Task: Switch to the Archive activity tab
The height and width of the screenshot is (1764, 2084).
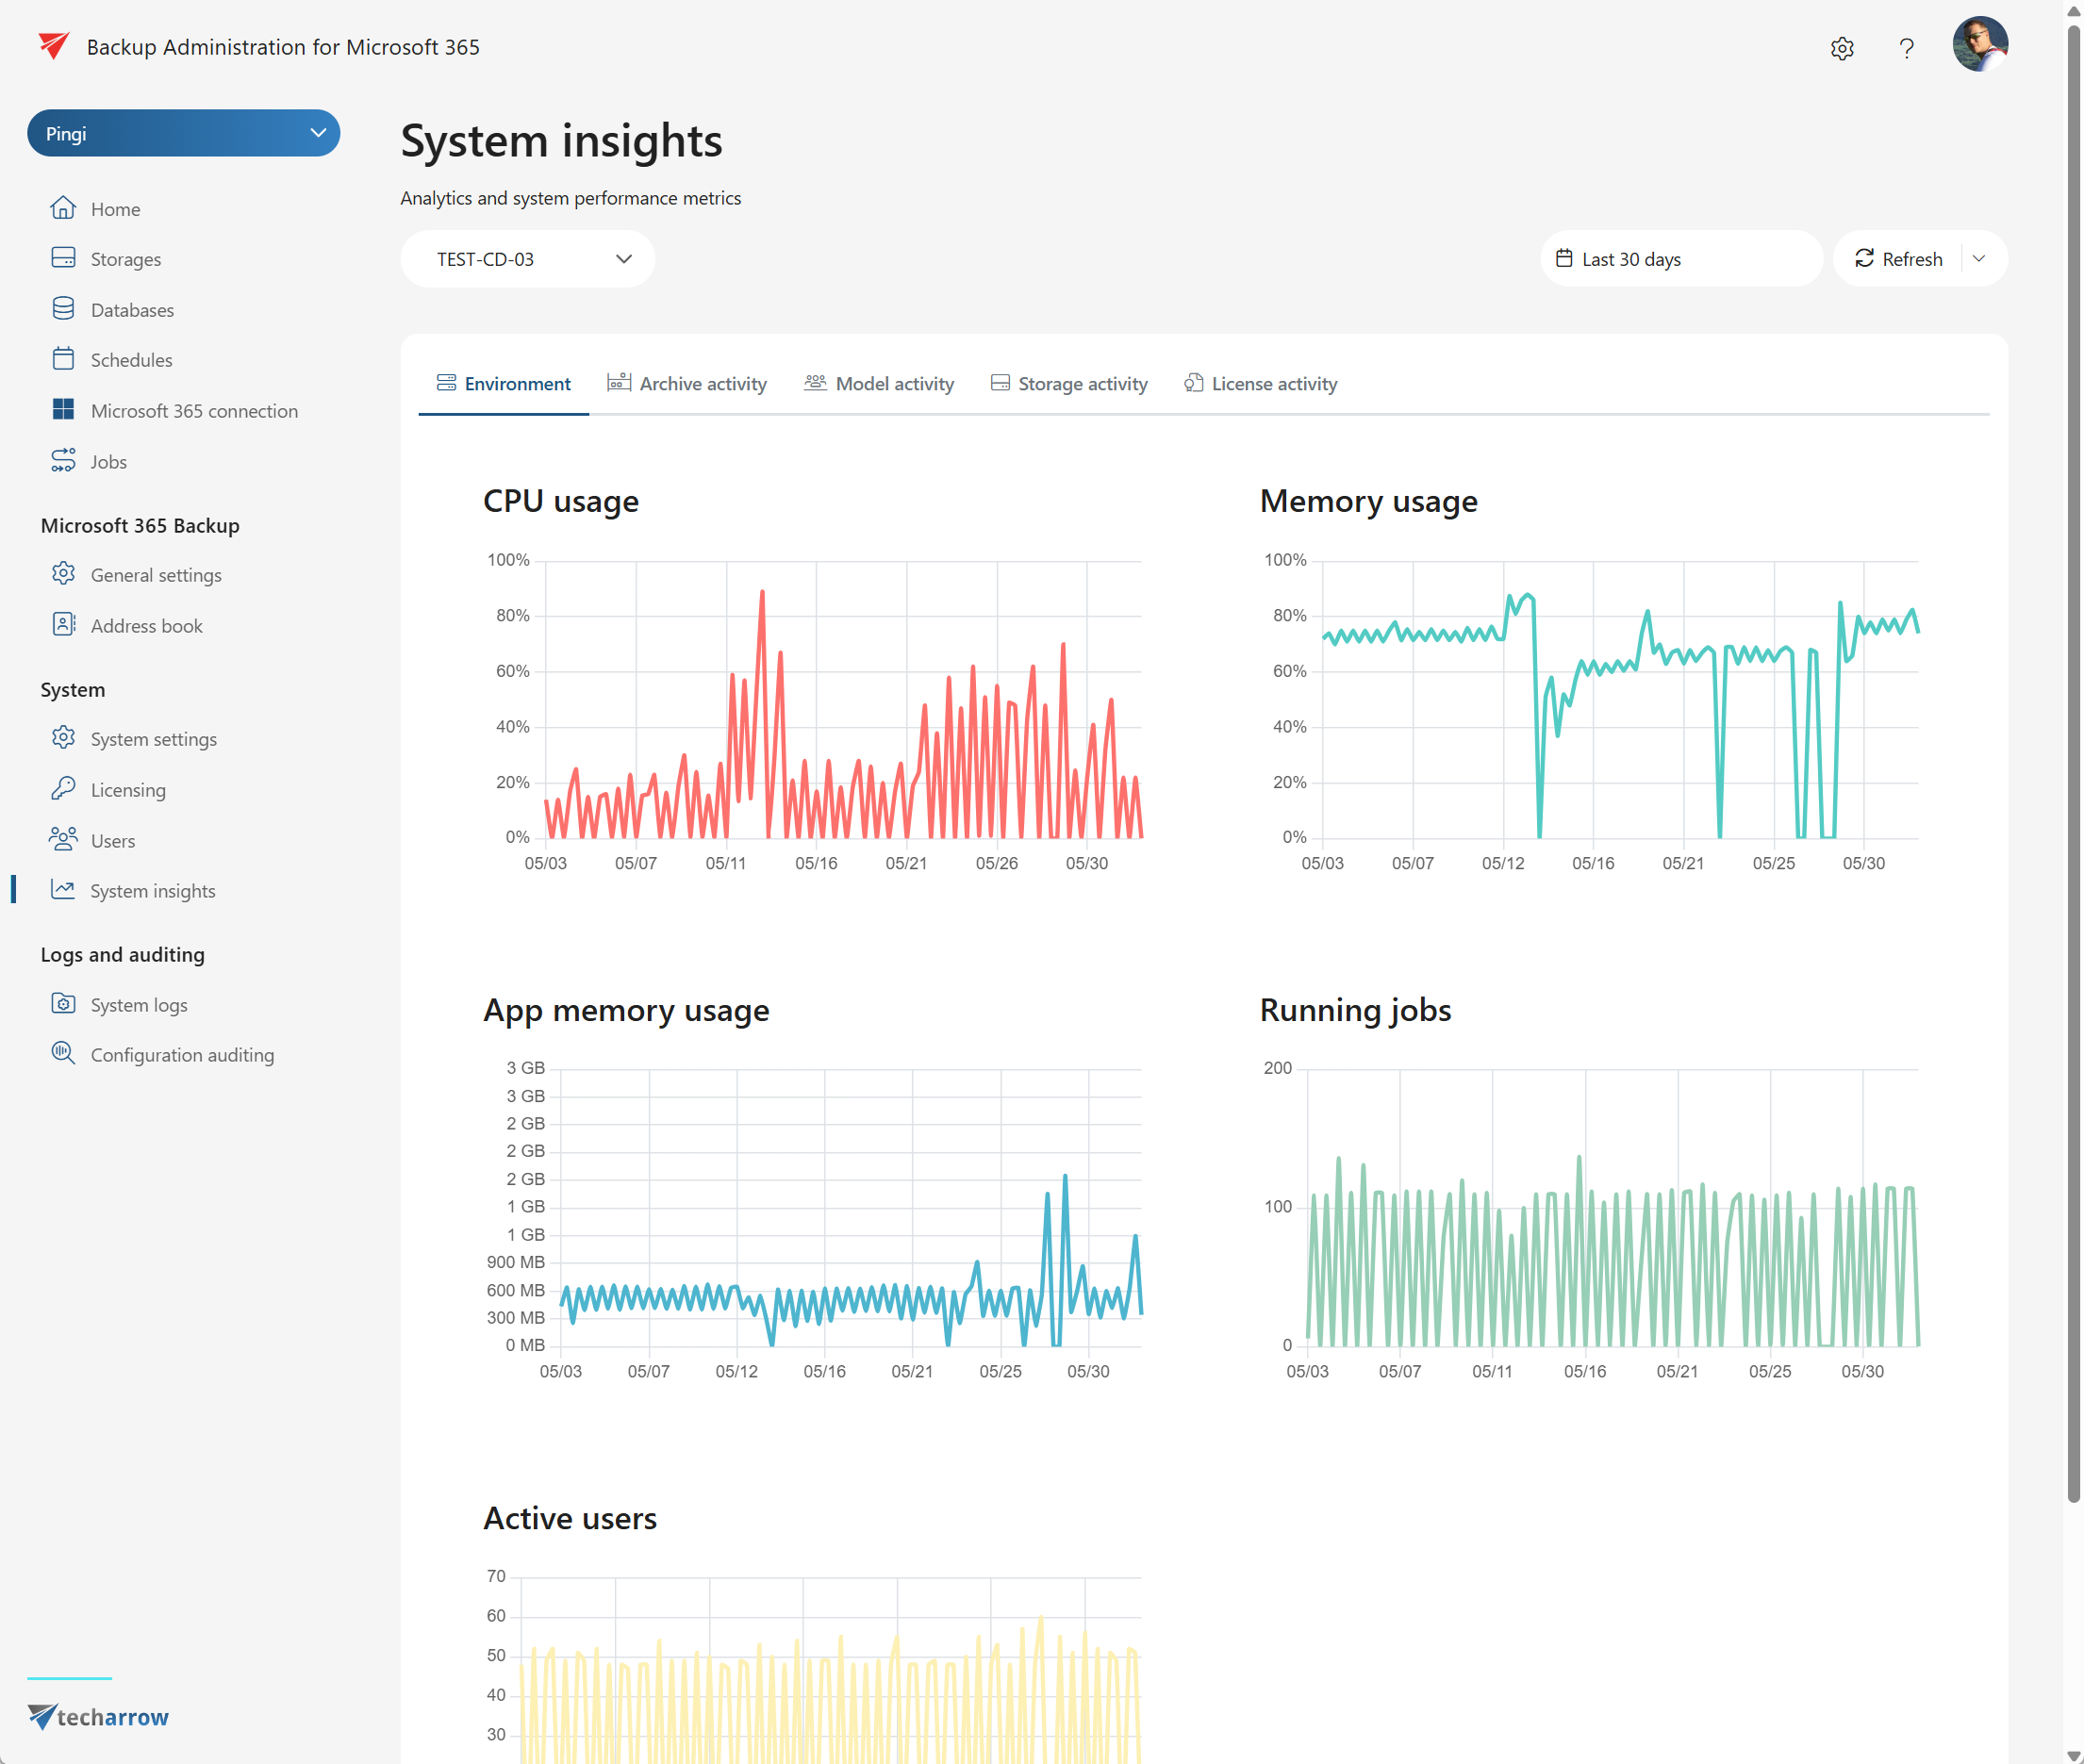Action: (x=702, y=383)
